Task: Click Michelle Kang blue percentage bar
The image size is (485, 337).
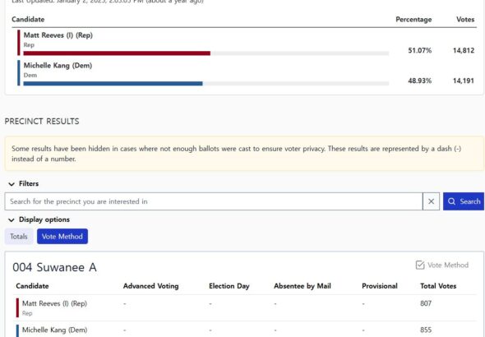Action: pos(113,84)
